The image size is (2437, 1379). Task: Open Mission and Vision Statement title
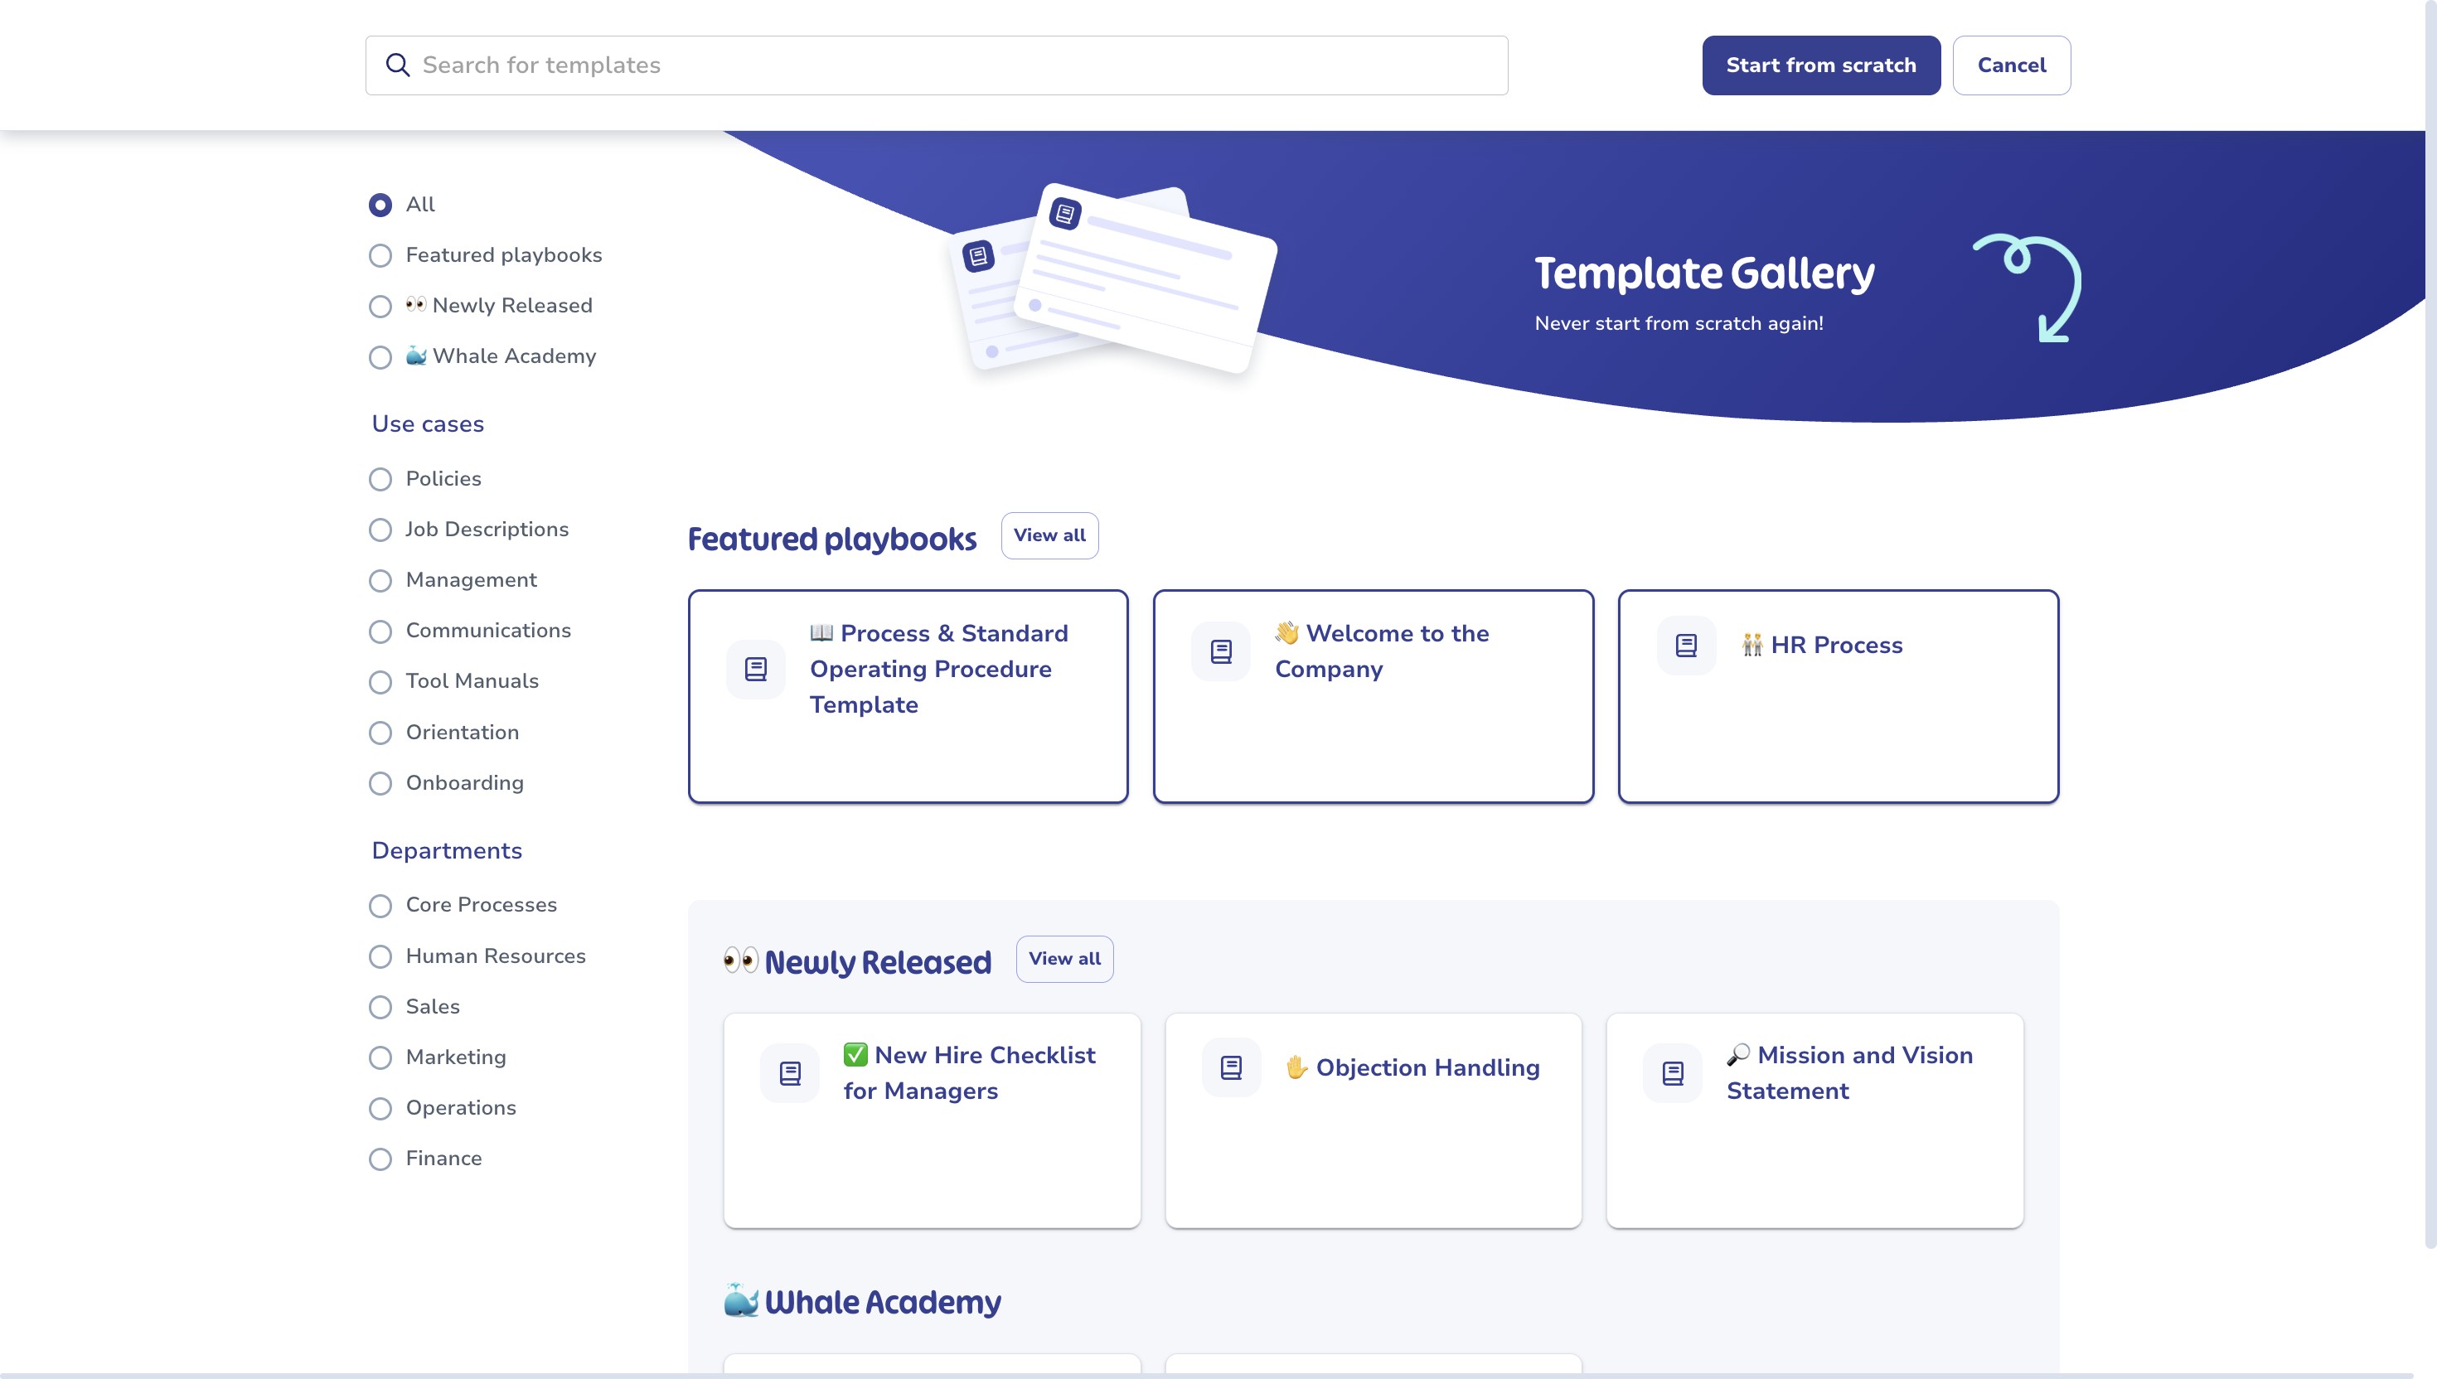pyautogui.click(x=1850, y=1073)
